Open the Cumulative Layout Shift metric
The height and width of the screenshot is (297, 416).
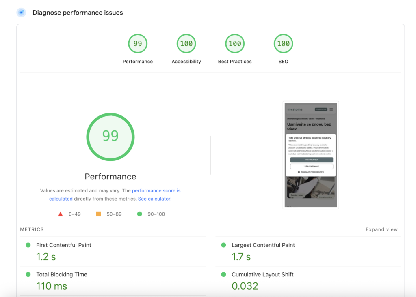pos(262,275)
